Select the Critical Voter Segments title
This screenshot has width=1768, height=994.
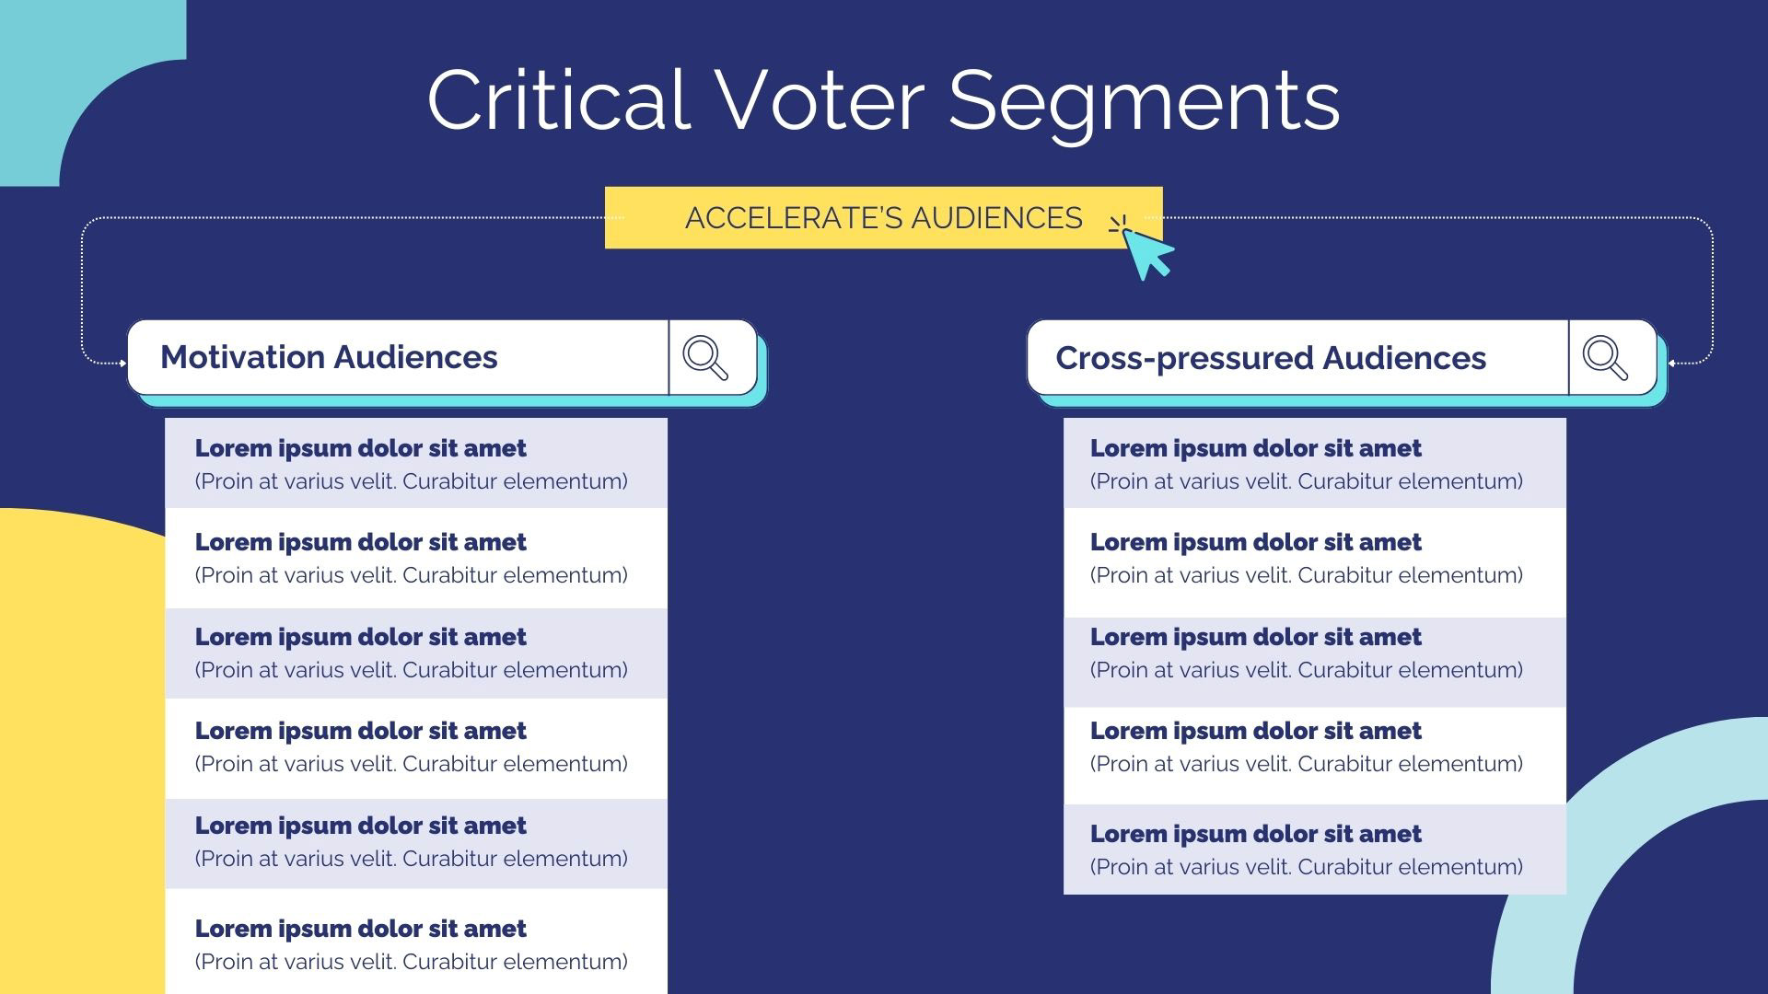(x=883, y=100)
